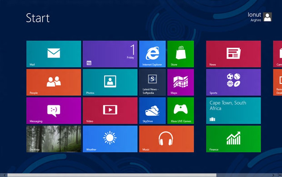The height and width of the screenshot is (177, 282).
Task: Open the Mail app tile
Action: pos(53,54)
